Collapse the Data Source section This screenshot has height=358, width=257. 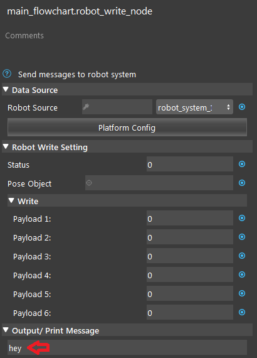[6, 89]
